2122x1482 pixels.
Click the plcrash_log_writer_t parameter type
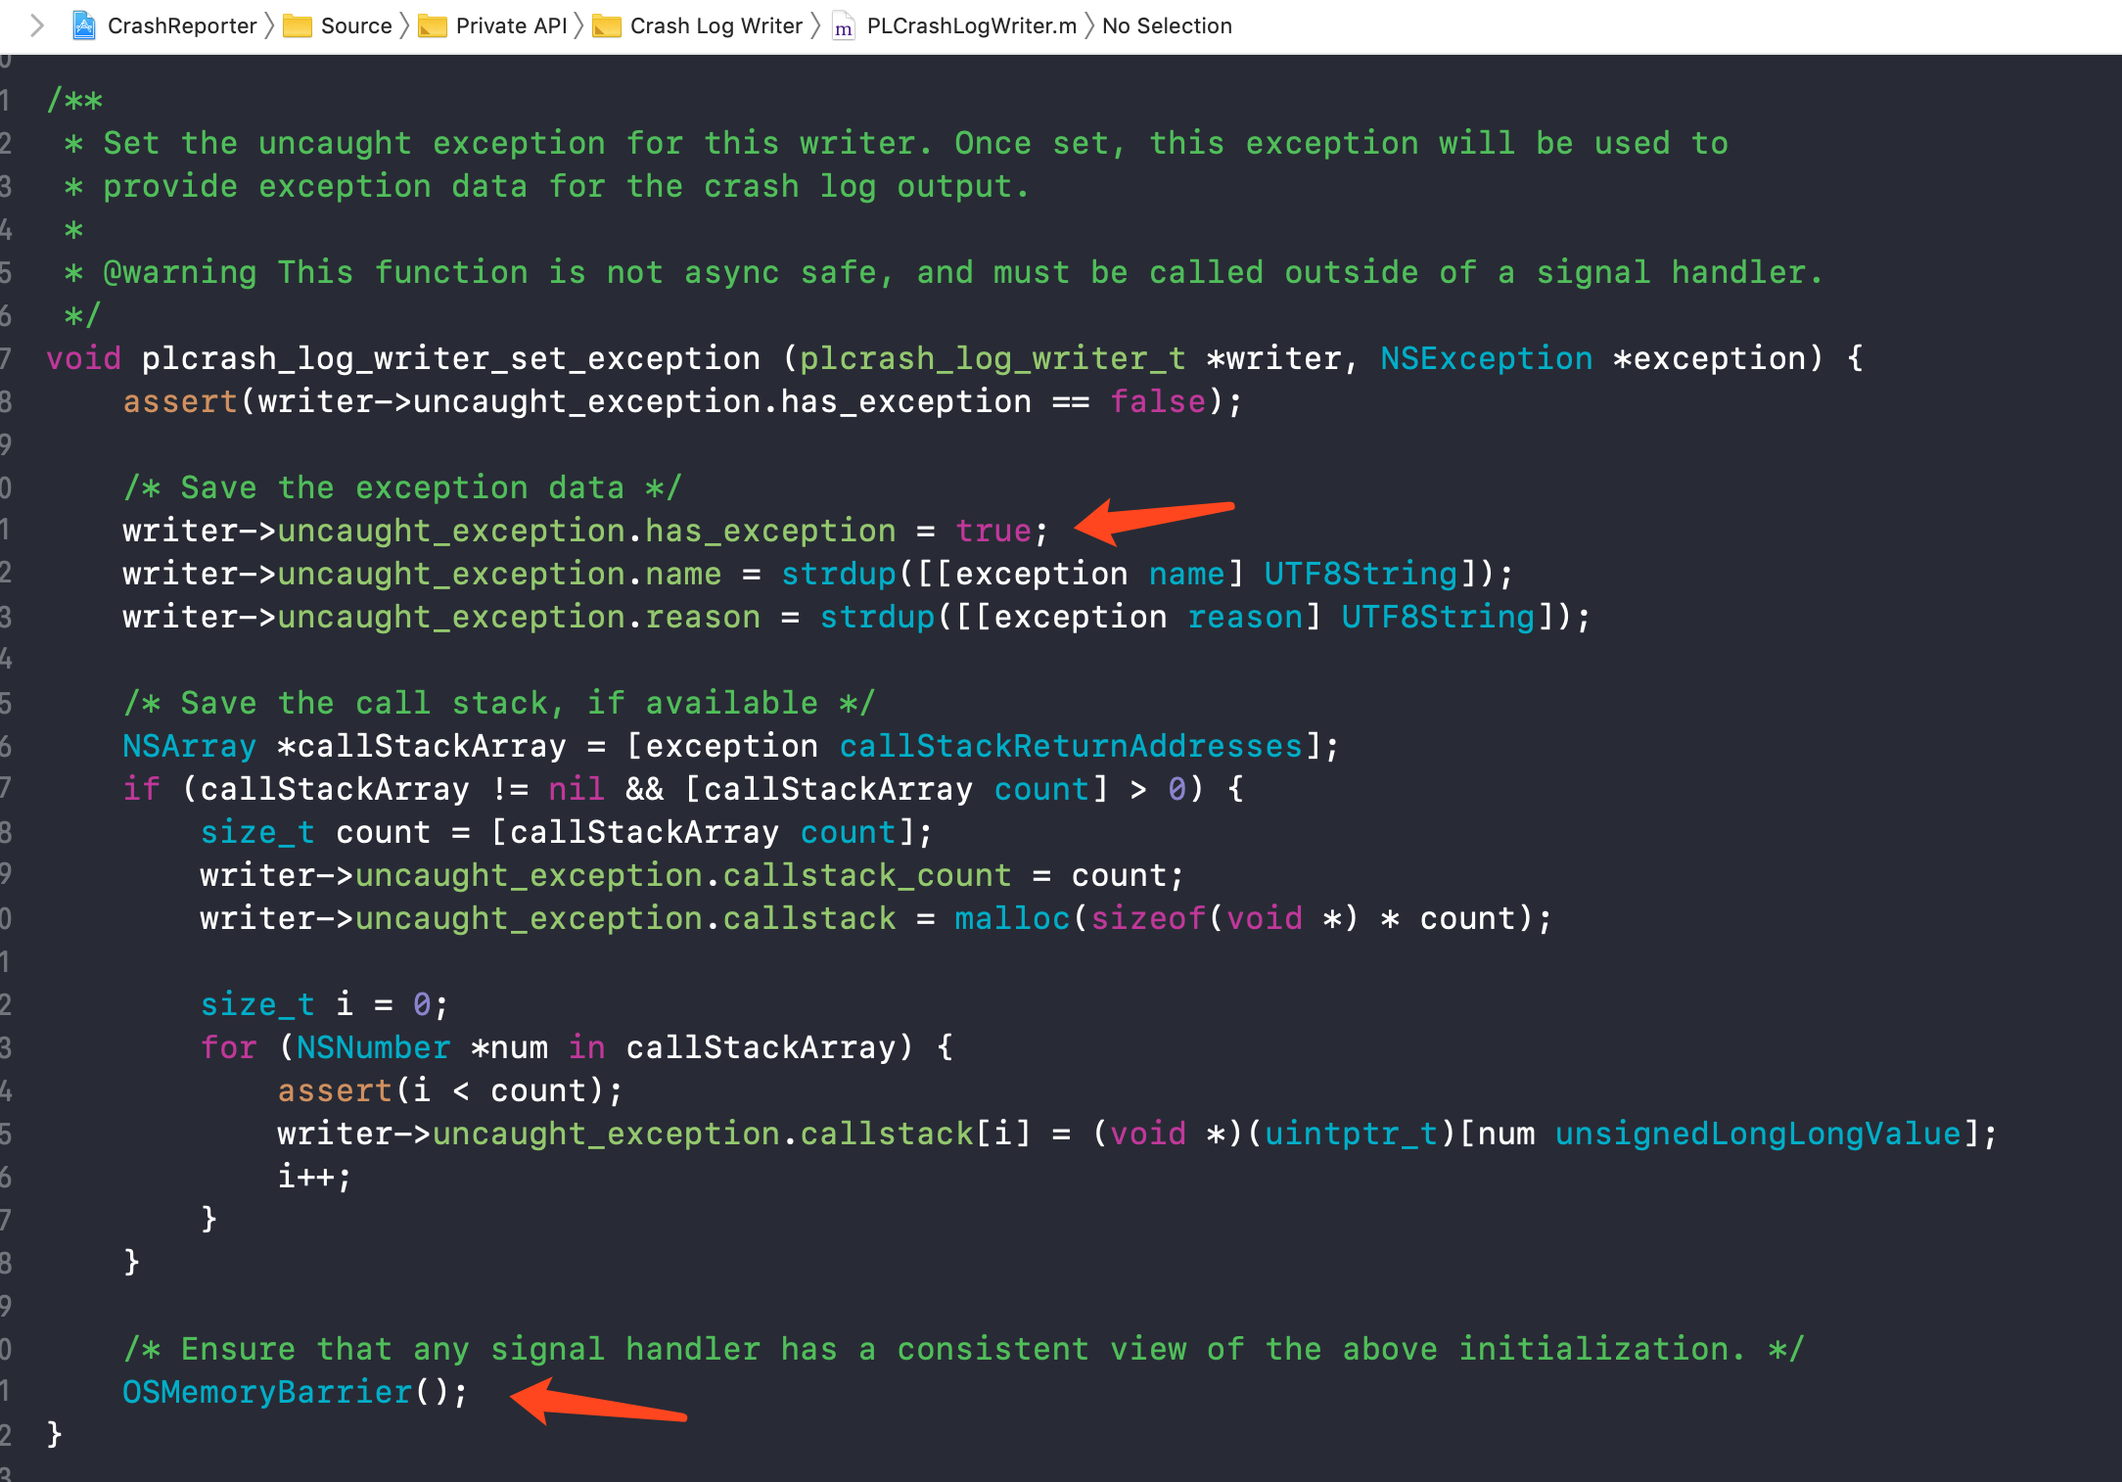pyautogui.click(x=993, y=358)
